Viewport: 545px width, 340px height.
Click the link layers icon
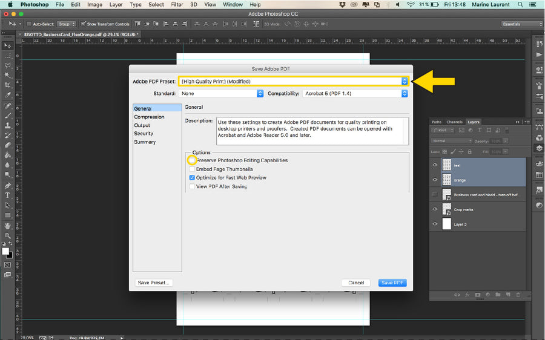coord(457,295)
